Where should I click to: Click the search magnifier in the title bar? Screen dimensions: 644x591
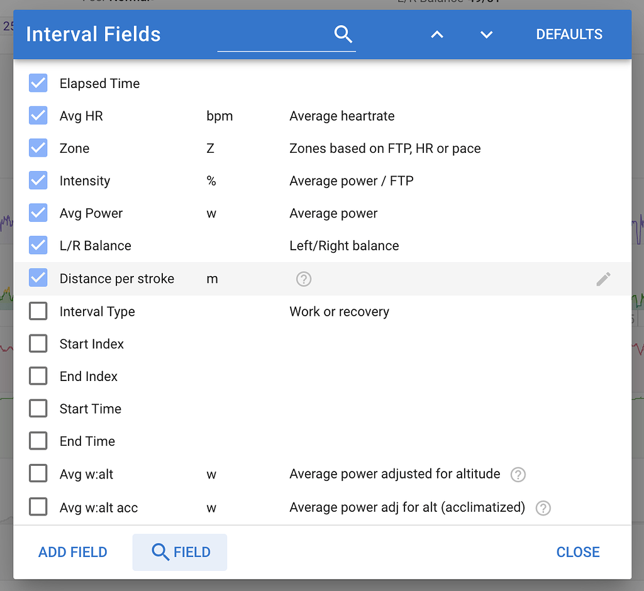343,35
